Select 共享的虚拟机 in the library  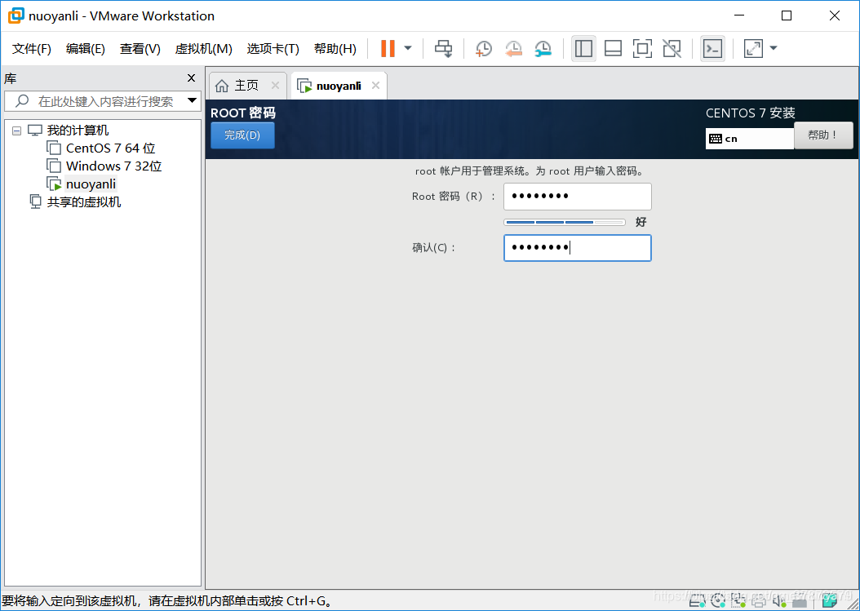click(83, 202)
